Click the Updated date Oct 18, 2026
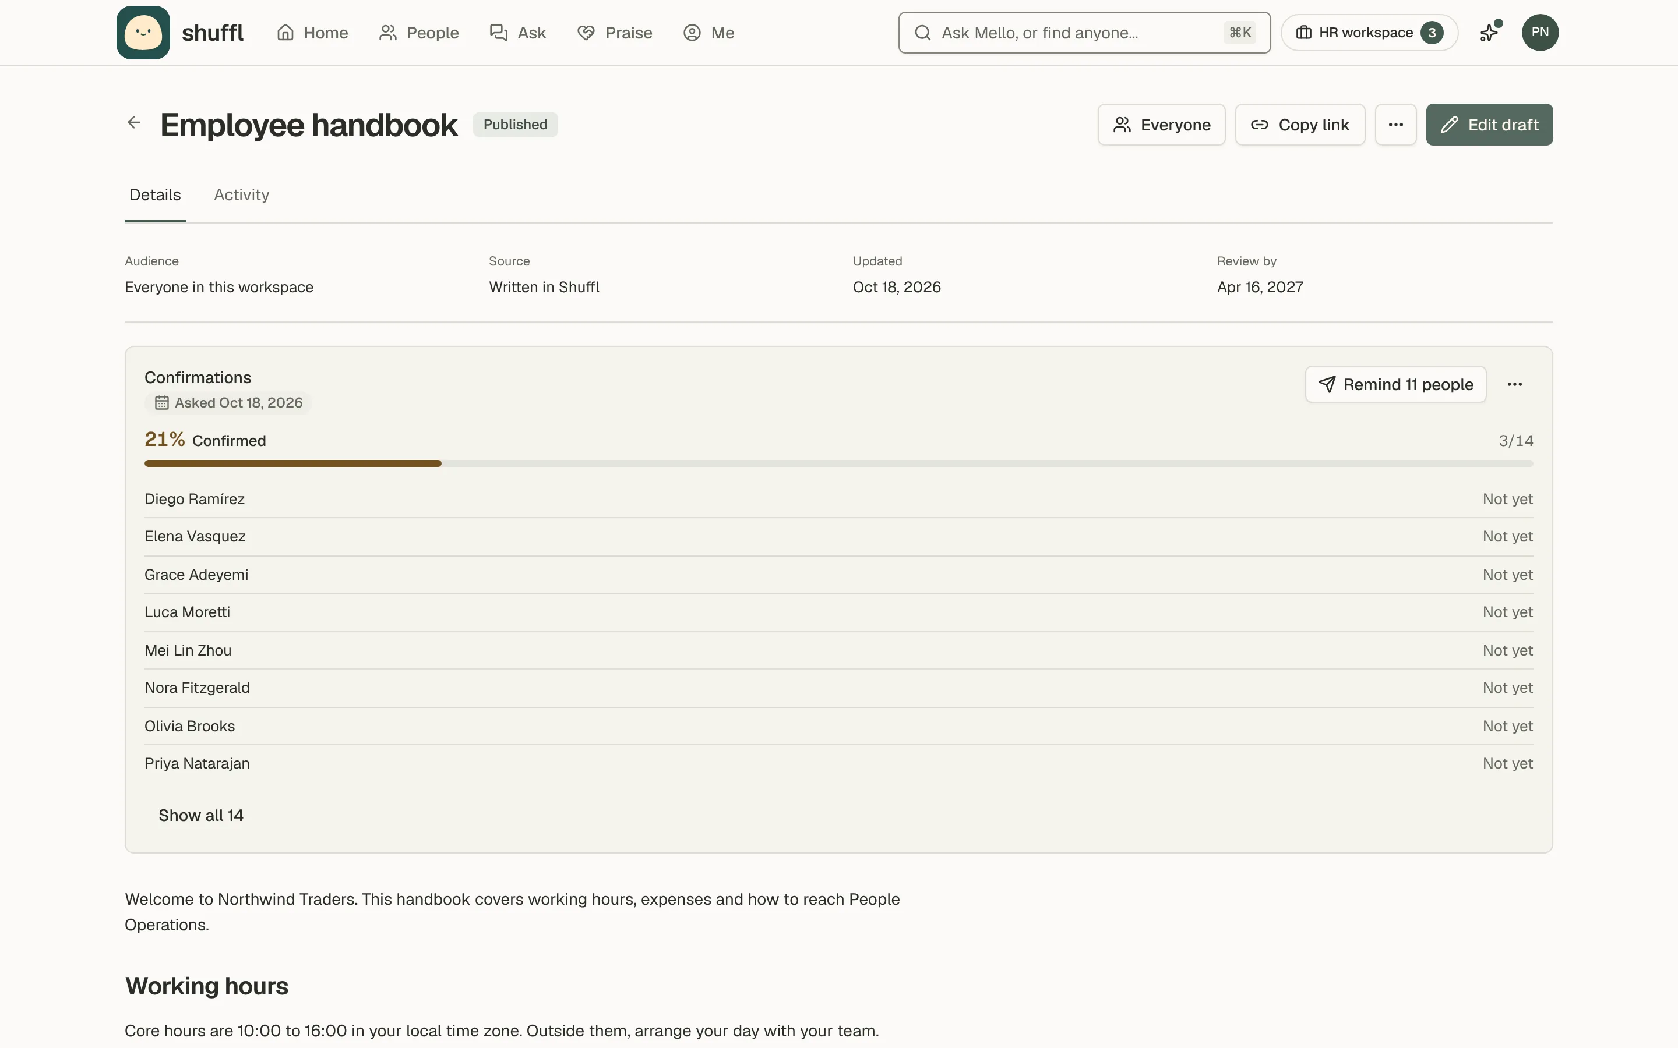This screenshot has height=1048, width=1678. tap(897, 287)
